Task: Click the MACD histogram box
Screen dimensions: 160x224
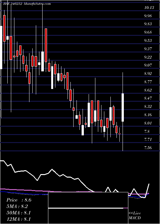Action: [88, 208]
